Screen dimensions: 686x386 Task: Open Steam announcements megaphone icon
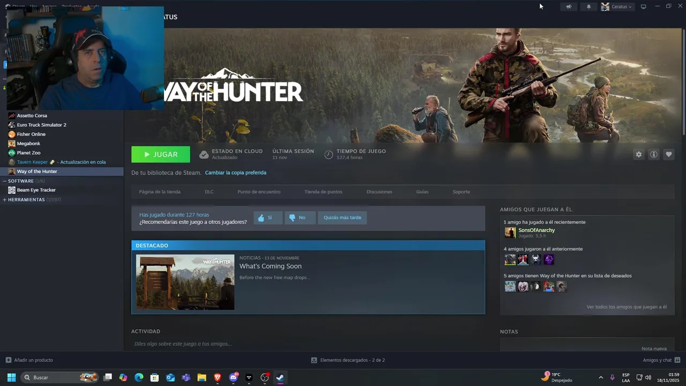569,7
